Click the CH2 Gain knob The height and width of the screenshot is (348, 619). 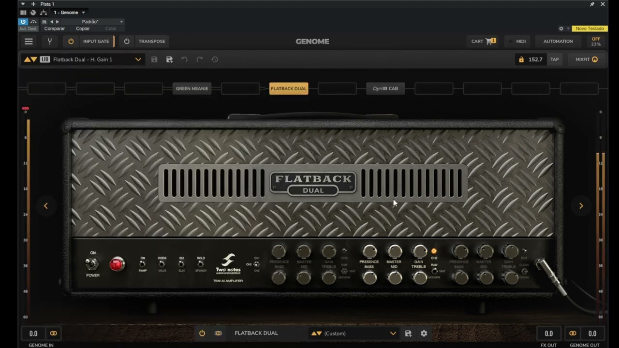click(419, 251)
